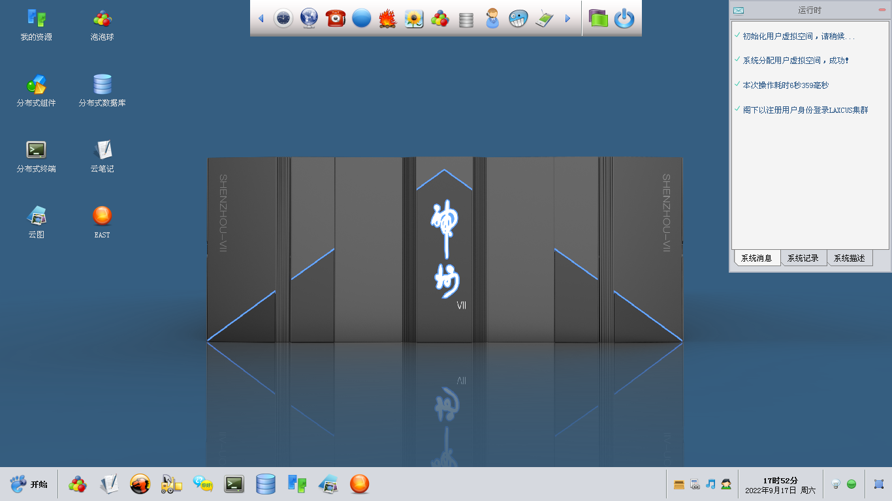Click the green status indicator dot
This screenshot has width=892, height=501.
[x=852, y=484]
